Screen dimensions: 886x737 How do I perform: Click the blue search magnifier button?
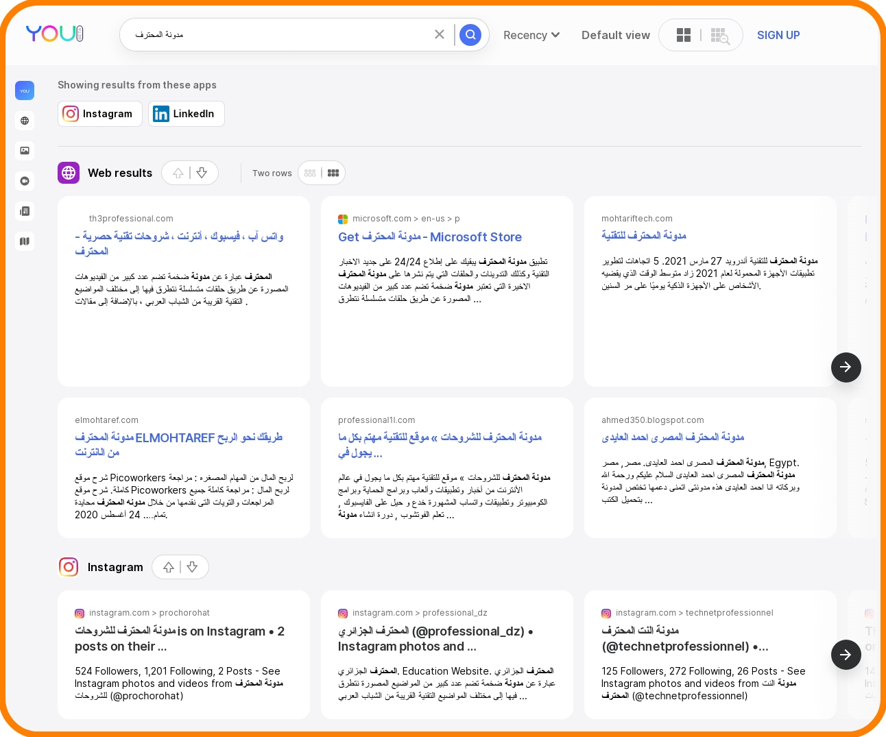470,34
